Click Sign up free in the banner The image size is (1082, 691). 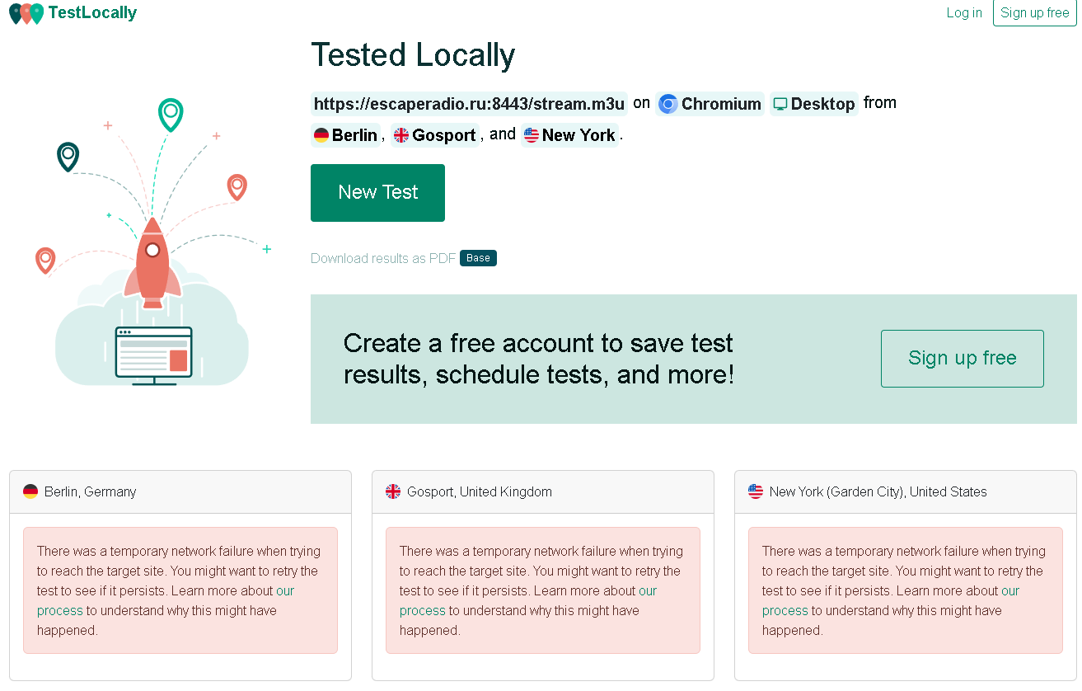pos(962,358)
